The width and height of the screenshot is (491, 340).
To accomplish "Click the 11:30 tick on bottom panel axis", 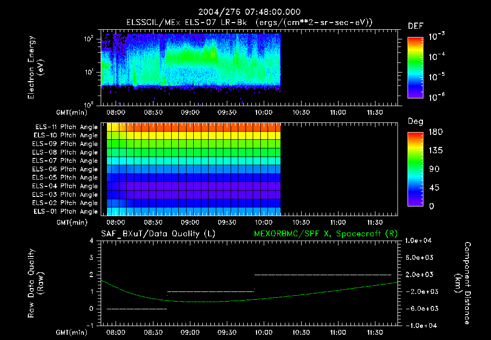I will click(x=374, y=332).
